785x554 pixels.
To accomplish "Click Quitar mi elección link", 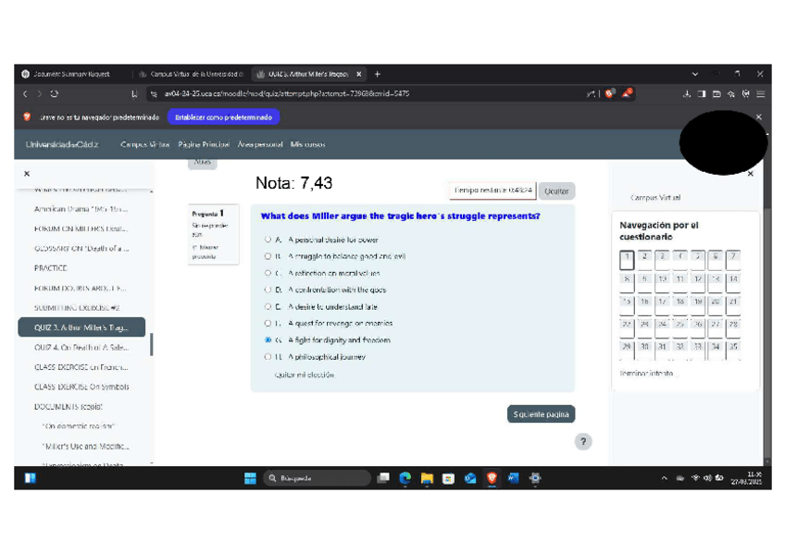I will click(x=305, y=375).
